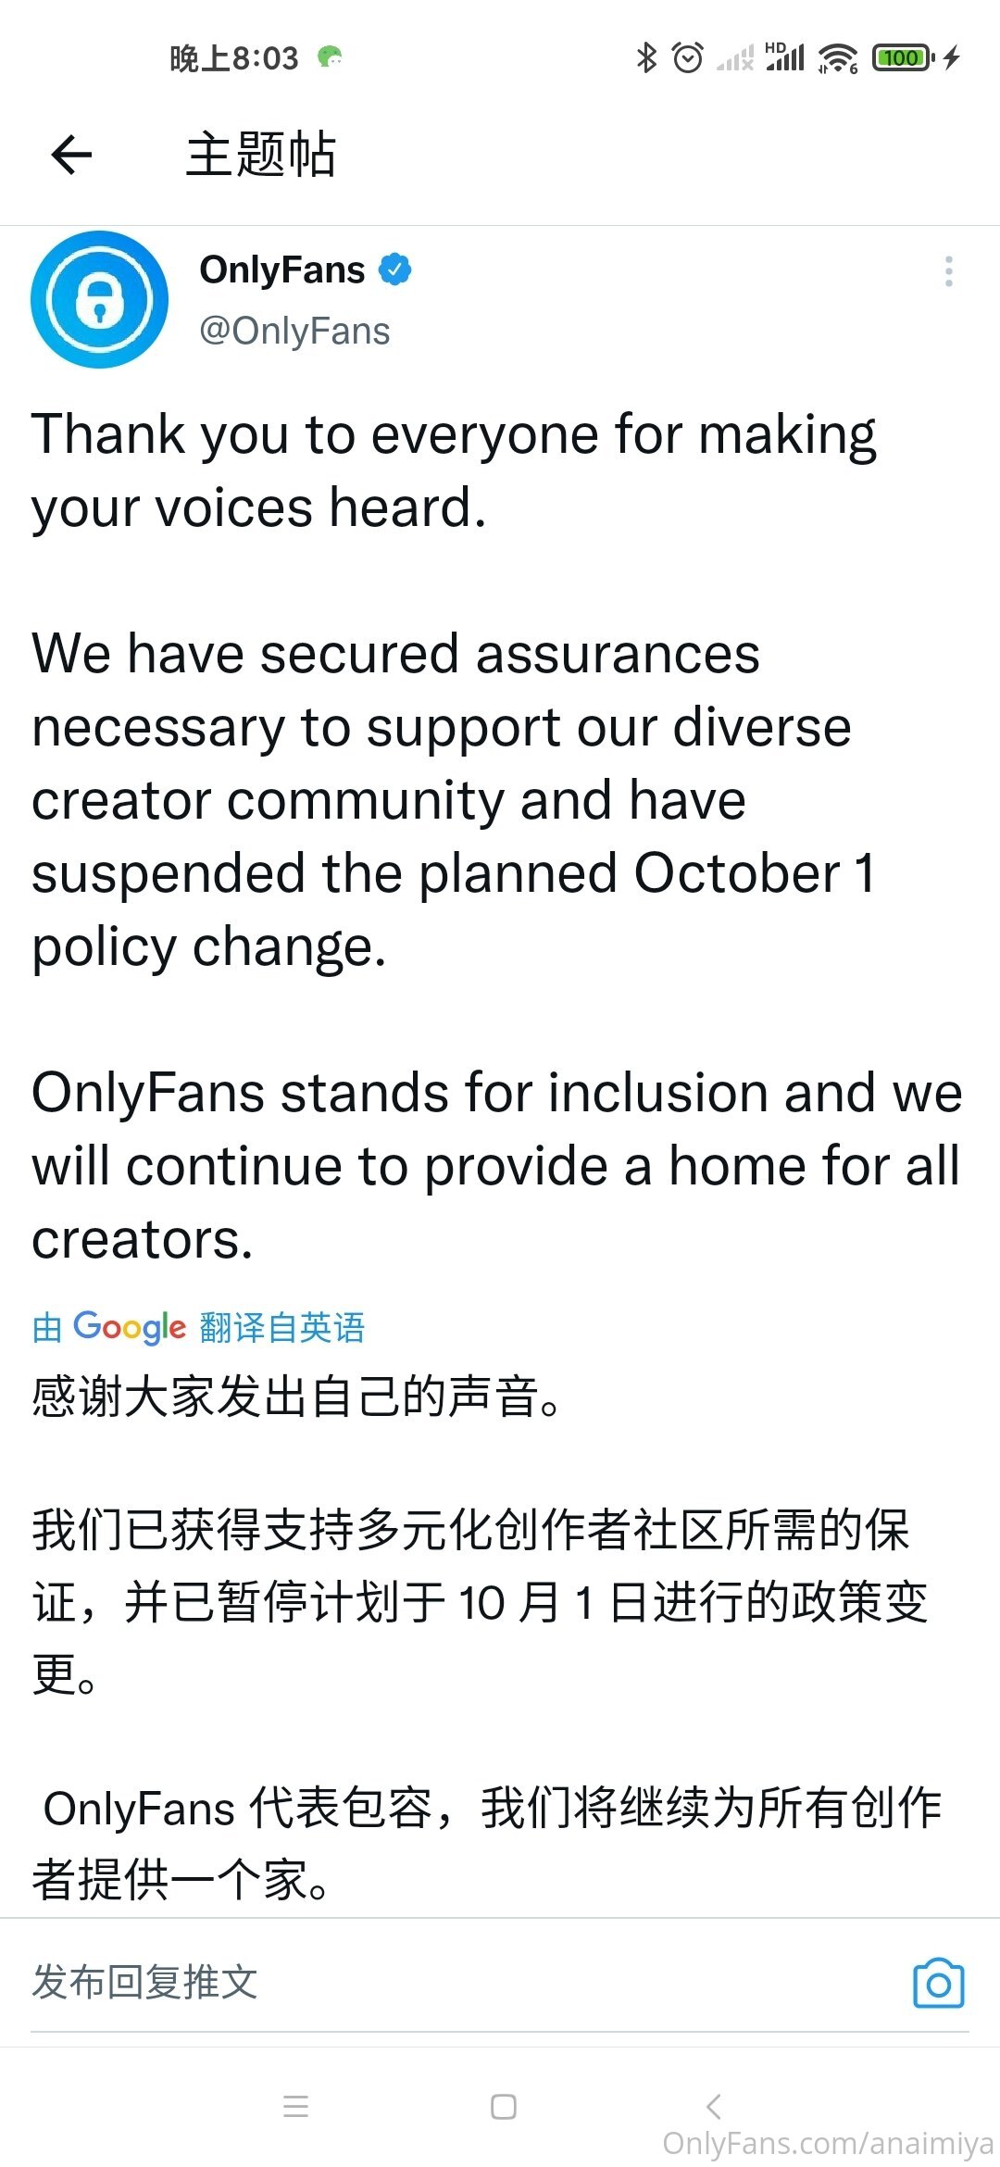
Task: Tap the blue verified badge
Action: tap(395, 269)
